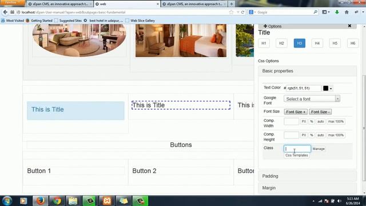
Task: Reload the page with the refresh icon
Action: tap(242, 12)
